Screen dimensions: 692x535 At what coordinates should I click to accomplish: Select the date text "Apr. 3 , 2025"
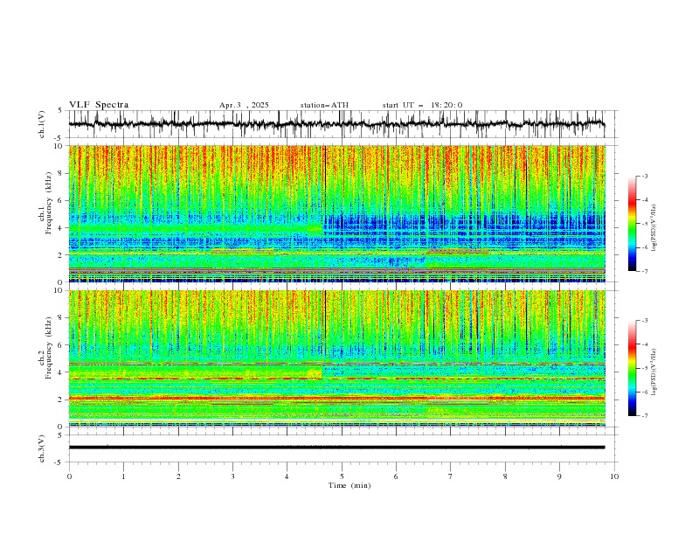tap(244, 105)
